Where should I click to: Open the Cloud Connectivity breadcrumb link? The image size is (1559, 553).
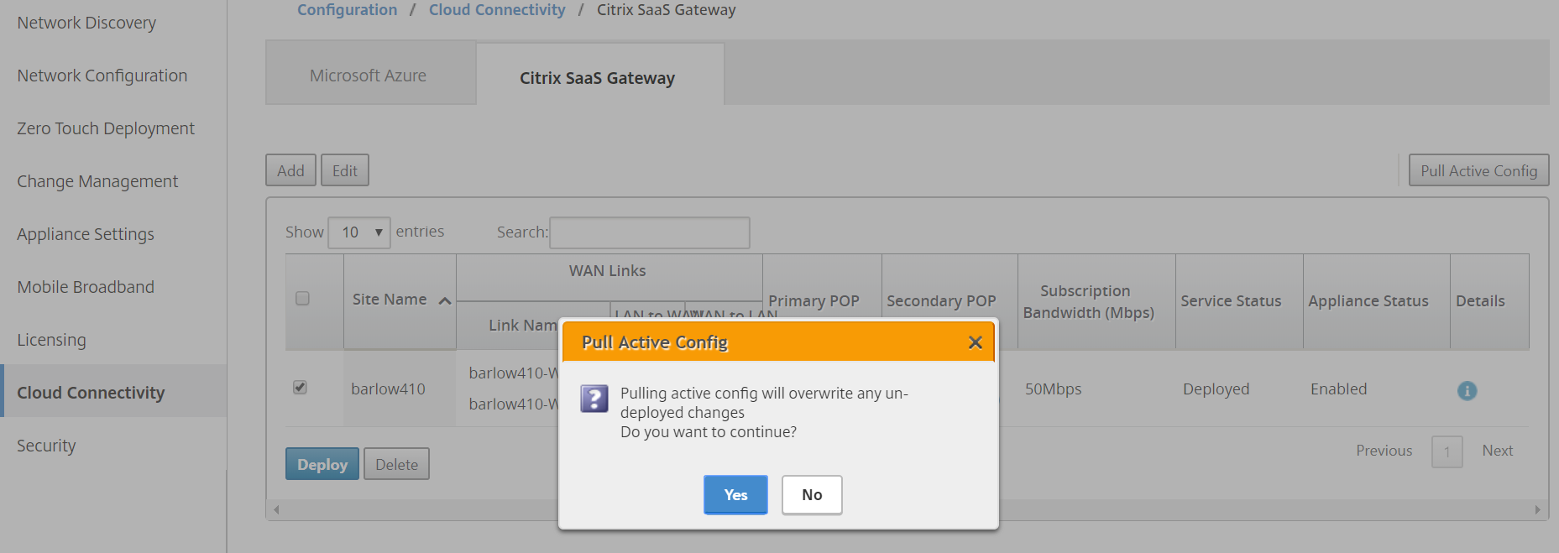pos(497,10)
